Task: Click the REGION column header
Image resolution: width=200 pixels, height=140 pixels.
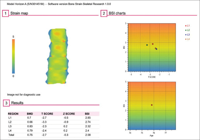Action: [x=13, y=114]
